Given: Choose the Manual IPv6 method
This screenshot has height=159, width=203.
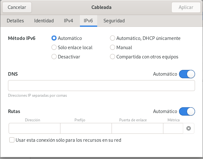Looking at the screenshot, I should (x=113, y=48).
